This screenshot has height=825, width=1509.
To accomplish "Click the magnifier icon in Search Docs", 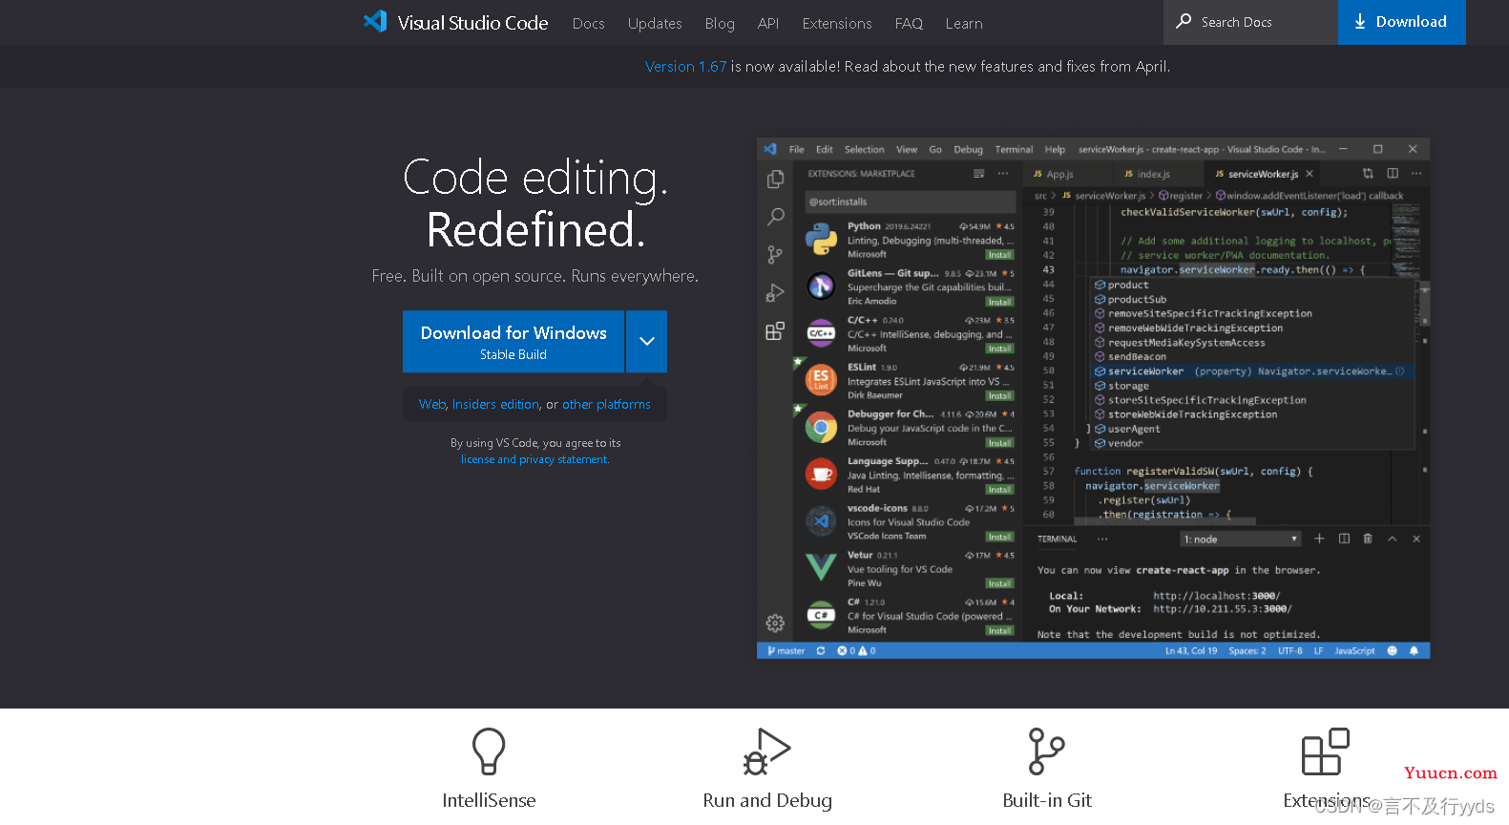I will [x=1184, y=21].
